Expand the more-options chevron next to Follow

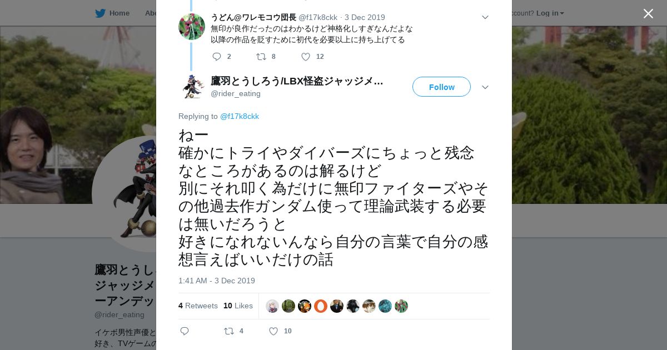[x=485, y=87]
